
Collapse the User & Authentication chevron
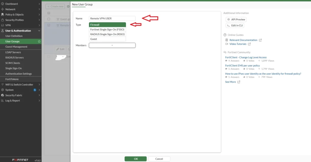click(x=39, y=31)
